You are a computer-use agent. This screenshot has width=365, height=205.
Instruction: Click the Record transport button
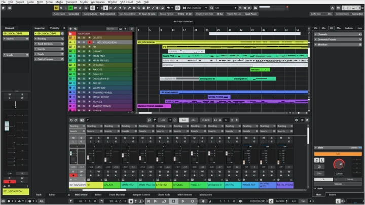pyautogui.click(x=192, y=201)
